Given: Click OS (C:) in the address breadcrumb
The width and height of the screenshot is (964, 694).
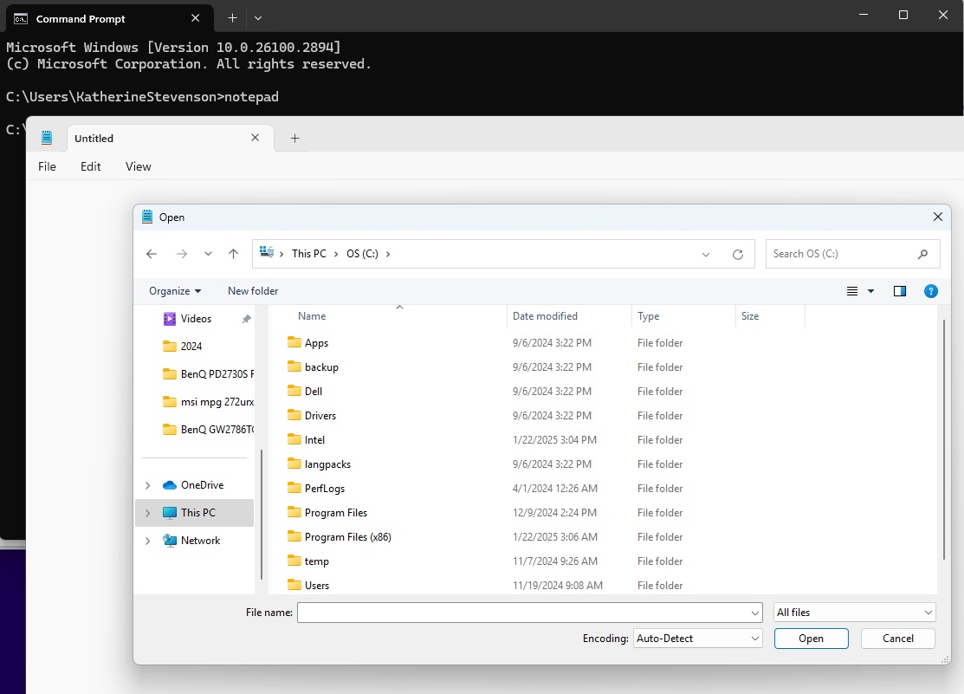Looking at the screenshot, I should 362,254.
